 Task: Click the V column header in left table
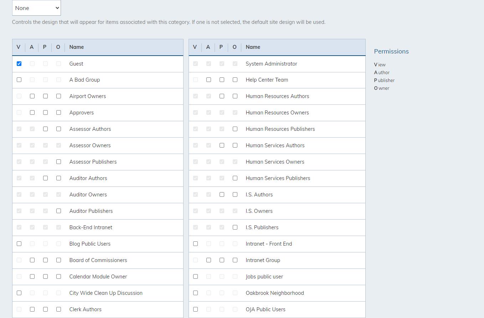coord(19,47)
